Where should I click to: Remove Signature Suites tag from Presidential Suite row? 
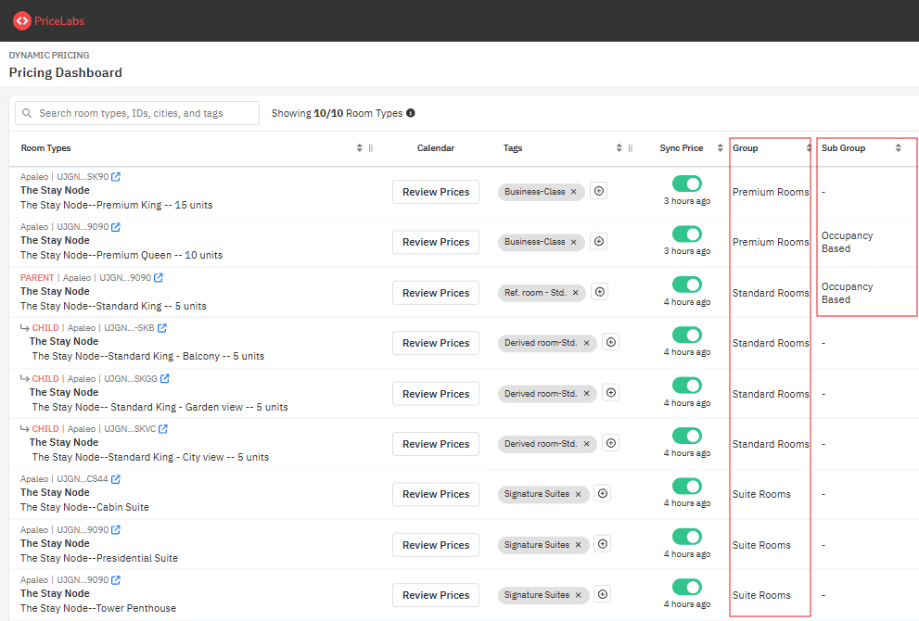tap(579, 545)
